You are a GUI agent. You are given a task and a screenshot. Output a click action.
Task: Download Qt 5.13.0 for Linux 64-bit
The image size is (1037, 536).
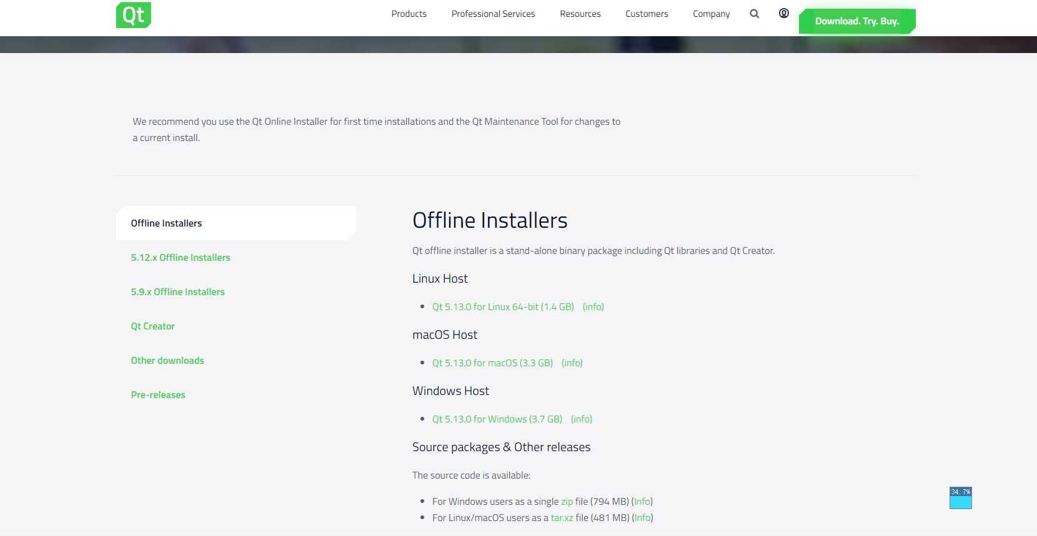point(503,307)
